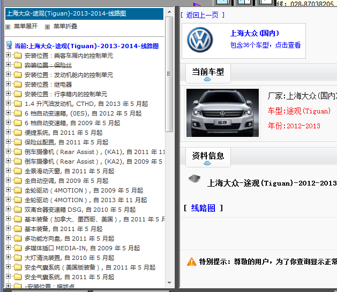Expand the 安装位置：发动机舱内的控制单元 node
337x292 pixels.
click(x=8, y=74)
